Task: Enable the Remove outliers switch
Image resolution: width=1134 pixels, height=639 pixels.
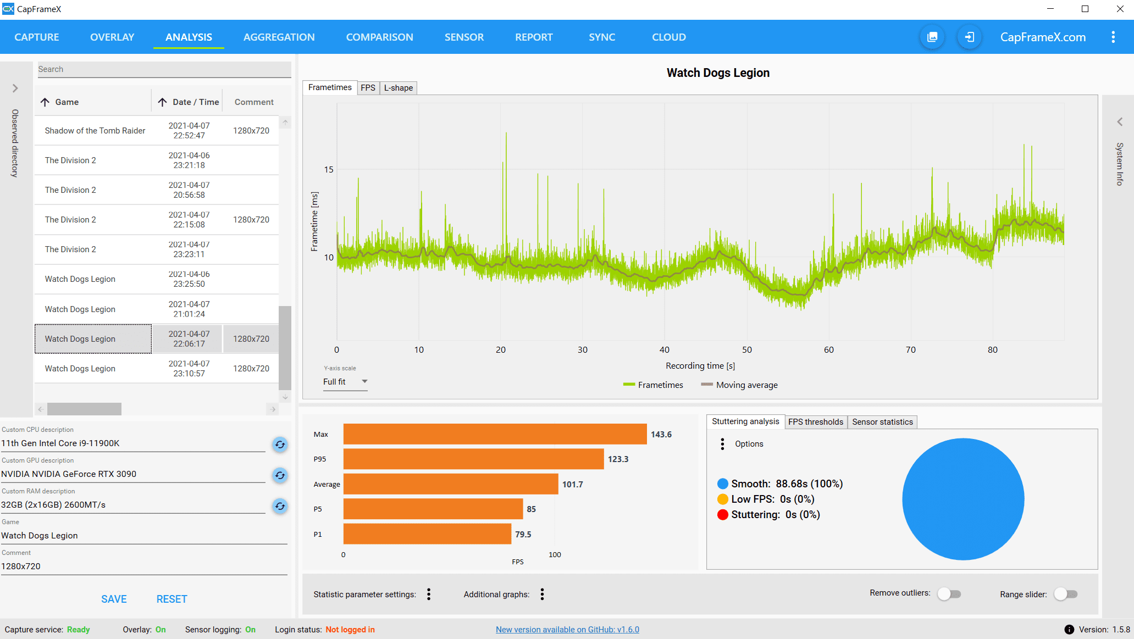Action: (x=949, y=594)
